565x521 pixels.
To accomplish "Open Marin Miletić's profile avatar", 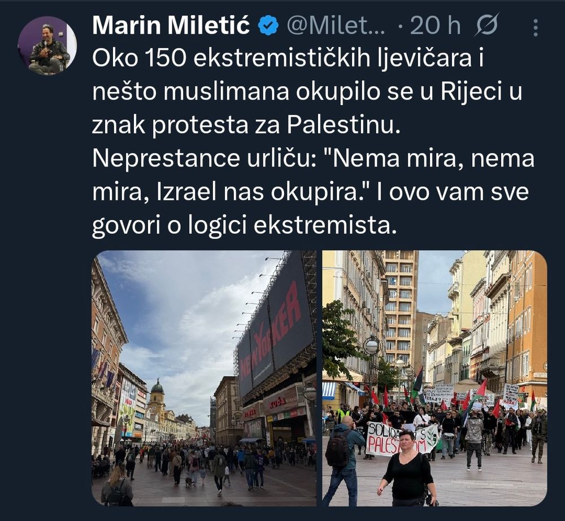I will tap(47, 45).
